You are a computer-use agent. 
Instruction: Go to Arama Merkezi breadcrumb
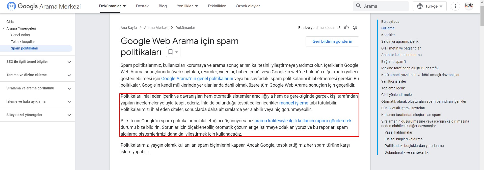coord(156,28)
